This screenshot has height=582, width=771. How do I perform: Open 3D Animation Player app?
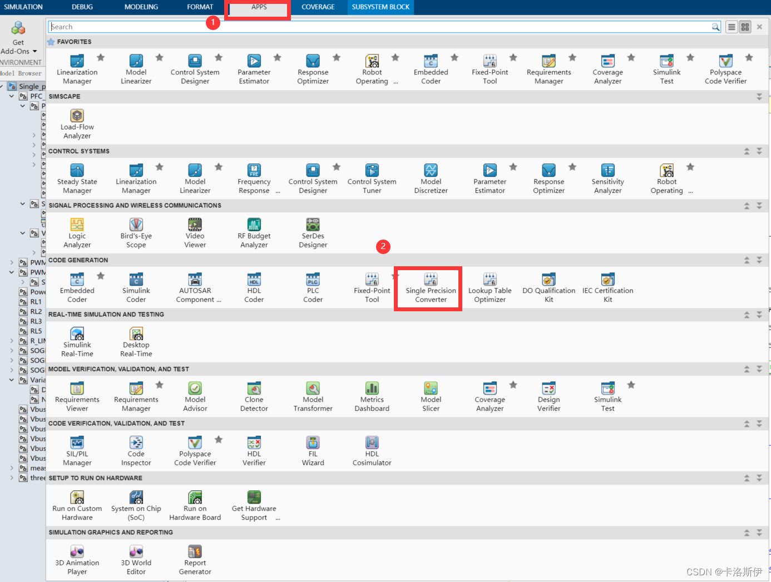tap(77, 560)
